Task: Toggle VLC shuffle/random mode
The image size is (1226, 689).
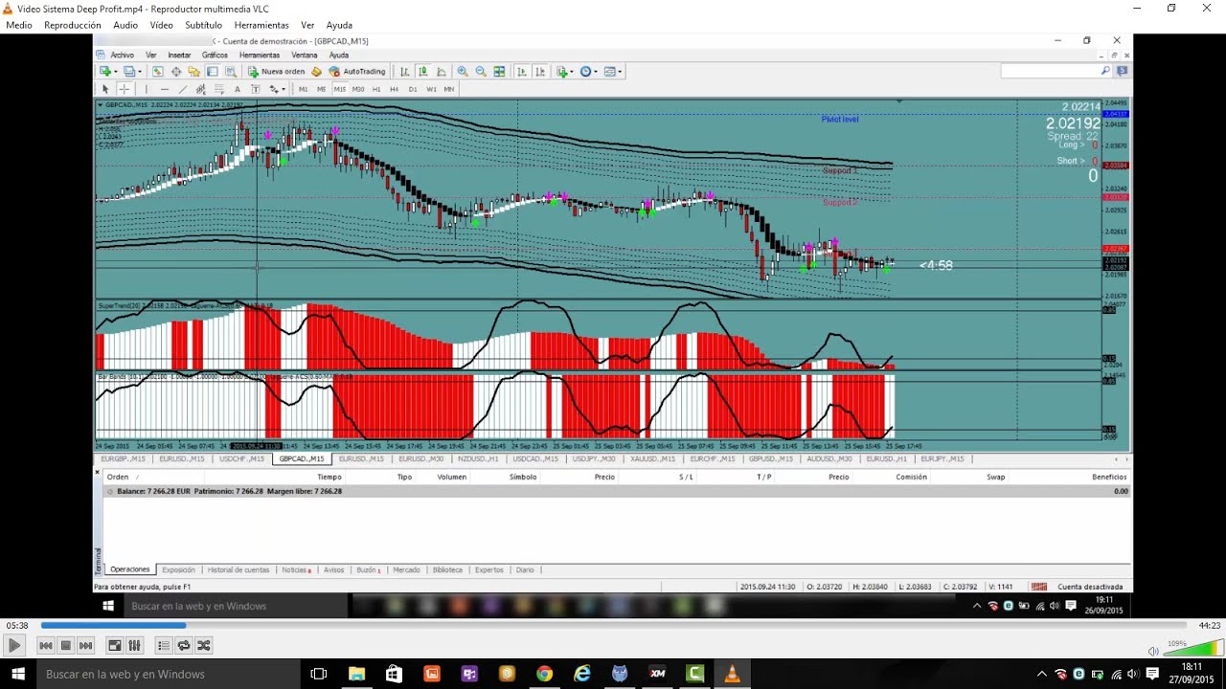Action: point(203,646)
